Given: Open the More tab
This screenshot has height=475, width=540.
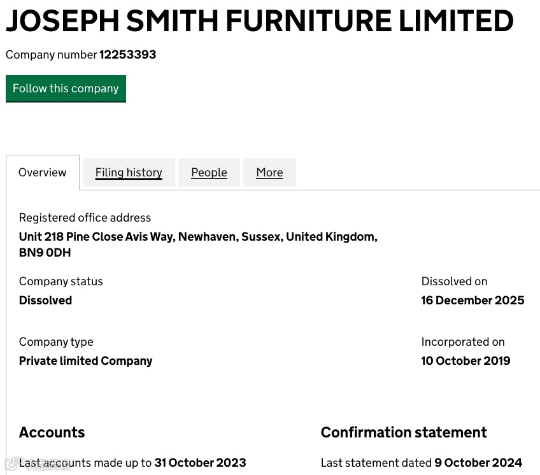Looking at the screenshot, I should tap(269, 173).
